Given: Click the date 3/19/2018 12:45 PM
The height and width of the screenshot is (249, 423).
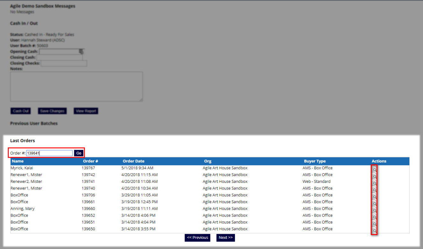Looking at the screenshot, I should click(x=140, y=202).
